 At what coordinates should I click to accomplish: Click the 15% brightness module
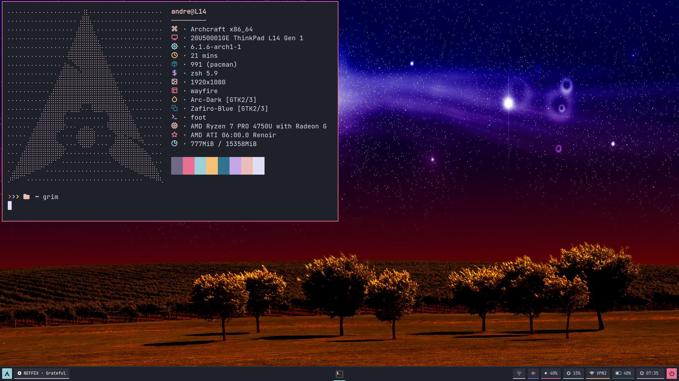(573, 373)
